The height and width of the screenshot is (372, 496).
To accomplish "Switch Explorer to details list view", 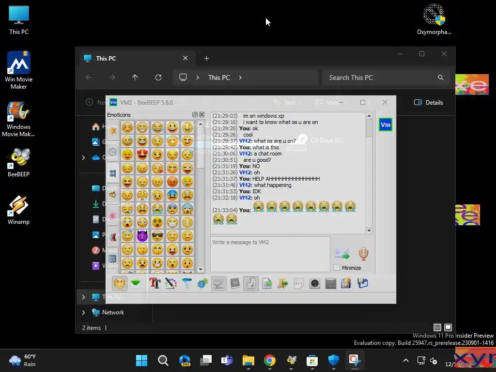I will point(437,327).
